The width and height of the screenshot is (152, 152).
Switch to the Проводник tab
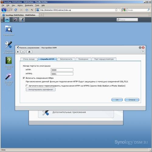(83, 59)
